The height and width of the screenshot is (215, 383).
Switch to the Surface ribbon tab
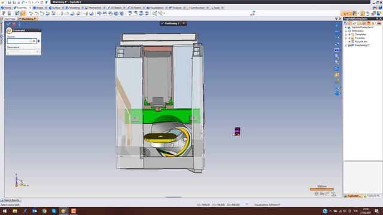point(54,8)
